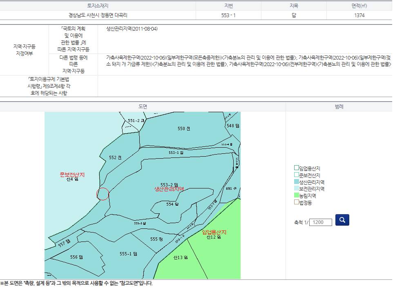Select the 보전관리지역 legend color swatch

tap(297, 188)
